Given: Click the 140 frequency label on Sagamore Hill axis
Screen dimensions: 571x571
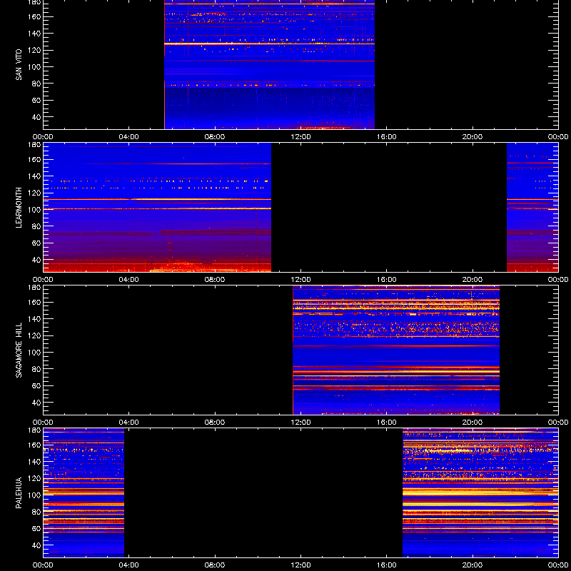Looking at the screenshot, I should 36,319.
